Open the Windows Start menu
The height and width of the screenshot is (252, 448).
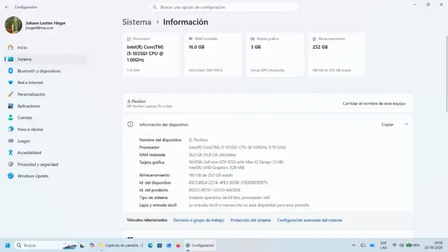[x=8, y=245]
